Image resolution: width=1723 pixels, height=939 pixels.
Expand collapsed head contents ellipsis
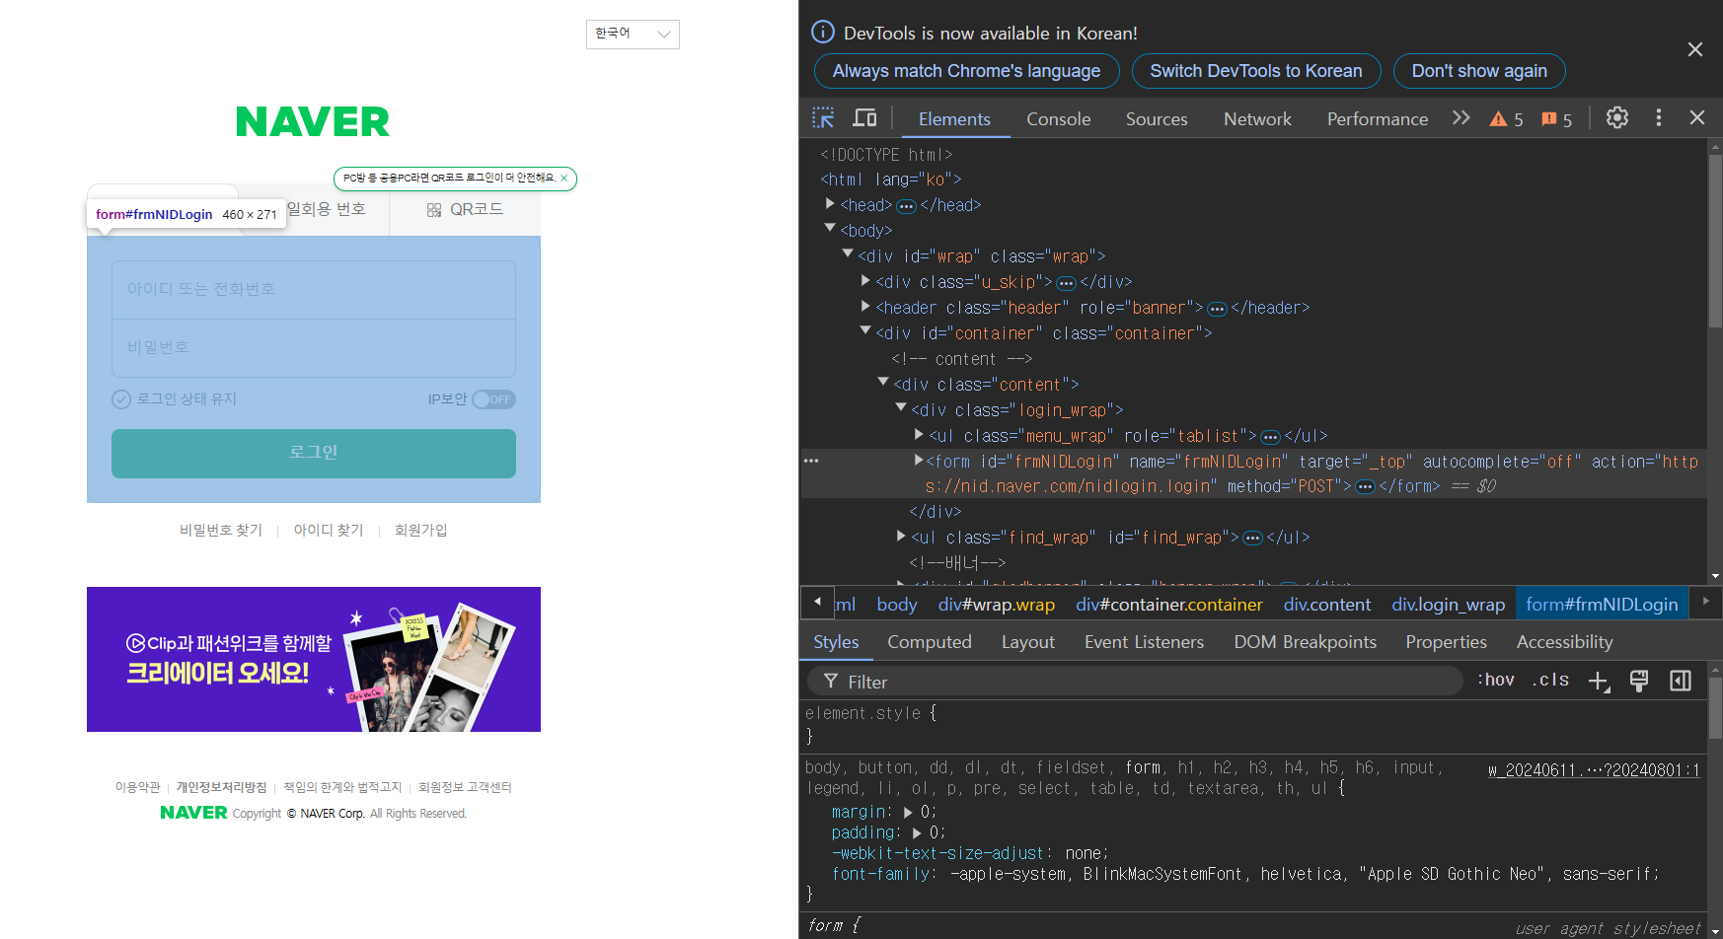point(906,206)
